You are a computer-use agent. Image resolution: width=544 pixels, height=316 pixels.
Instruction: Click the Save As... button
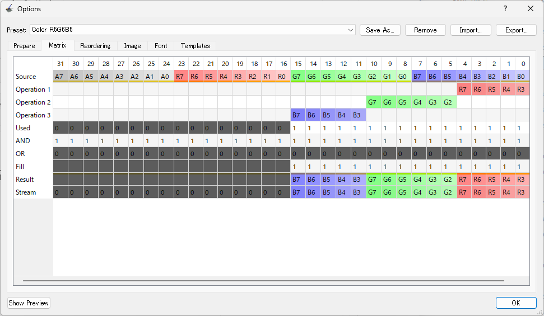380,30
